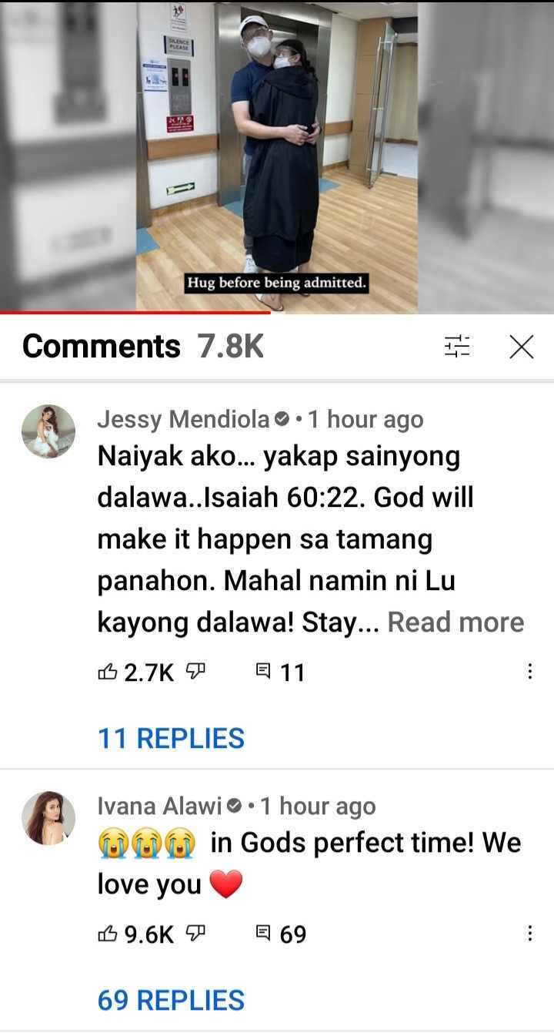Open reply icon on Jessy Mendiola's comment
Image resolution: width=554 pixels, height=1033 pixels.
click(262, 672)
